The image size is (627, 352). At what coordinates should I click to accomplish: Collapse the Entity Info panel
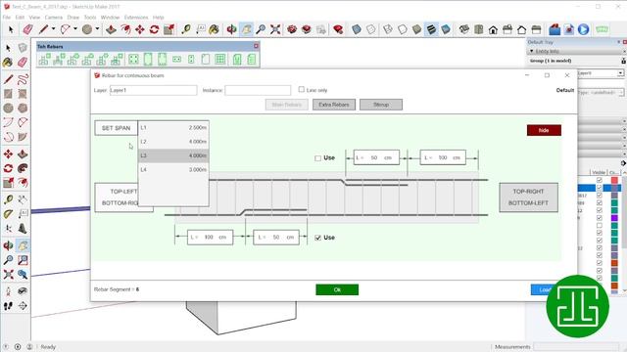(x=532, y=51)
